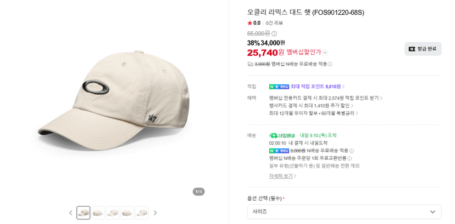Click the info icon beside 55,000원 original price
The width and height of the screenshot is (455, 224).
coord(274,34)
